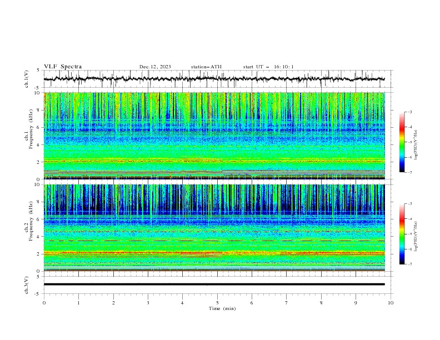Click the 'VLF Spectra' title text
The width and height of the screenshot is (440, 340).
click(63, 67)
